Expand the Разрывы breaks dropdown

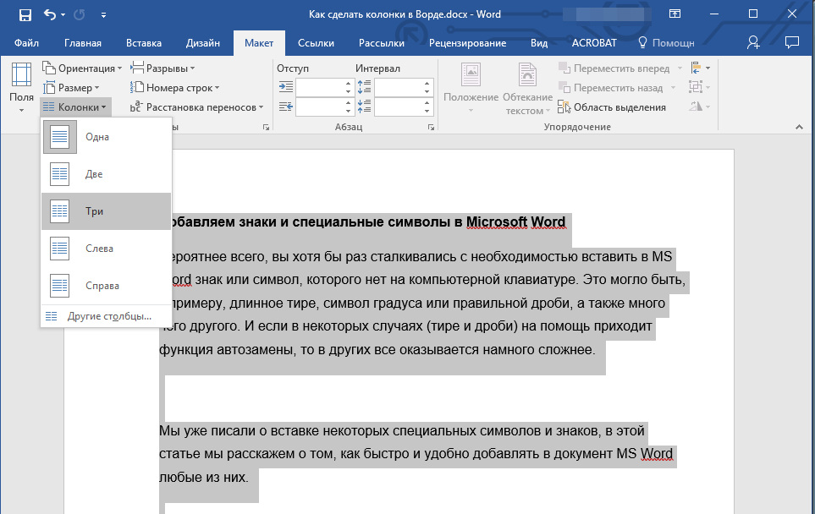click(x=162, y=68)
